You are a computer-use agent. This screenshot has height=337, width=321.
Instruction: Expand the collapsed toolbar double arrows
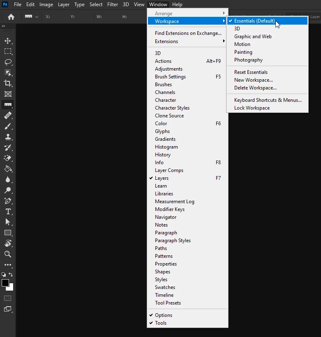3,26
